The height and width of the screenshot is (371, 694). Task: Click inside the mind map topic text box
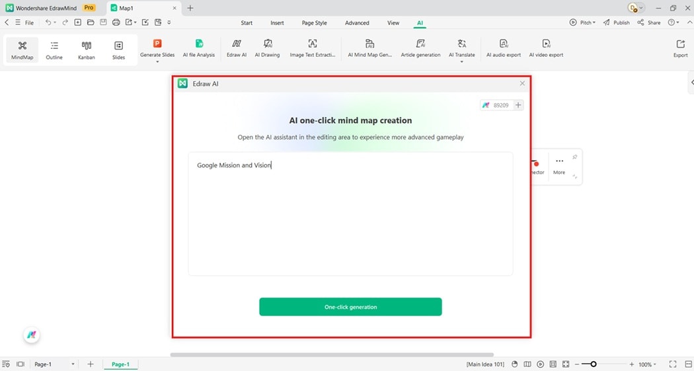click(x=350, y=214)
